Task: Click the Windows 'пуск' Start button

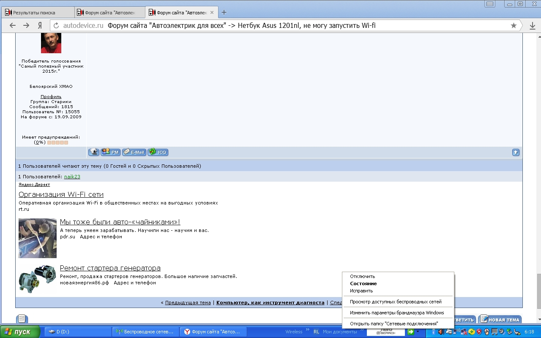Action: pyautogui.click(x=20, y=332)
